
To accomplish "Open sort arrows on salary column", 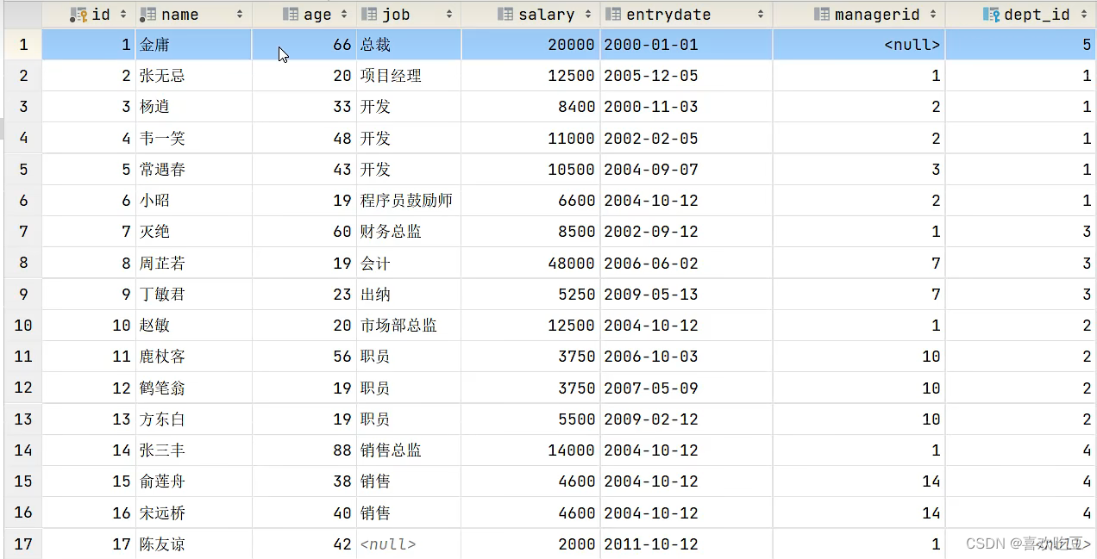I will click(587, 15).
